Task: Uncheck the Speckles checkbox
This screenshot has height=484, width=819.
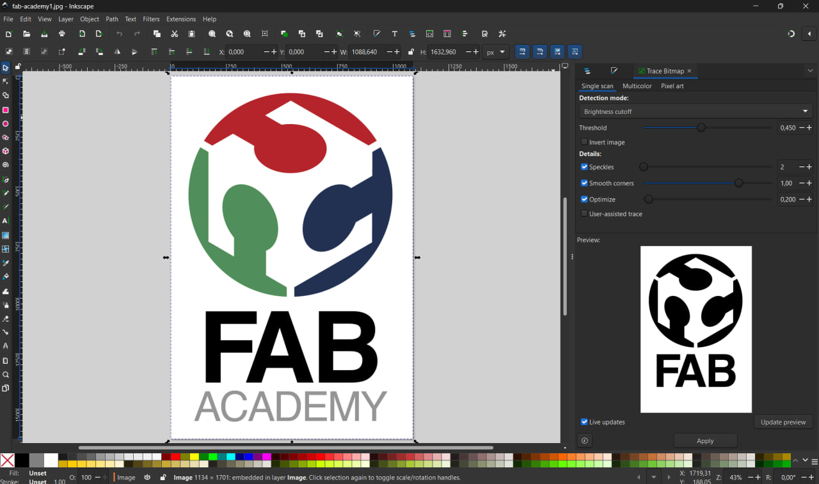Action: [584, 167]
